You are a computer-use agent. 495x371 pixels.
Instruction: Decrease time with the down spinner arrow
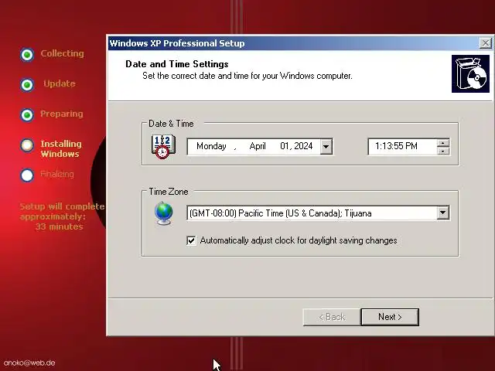443,151
